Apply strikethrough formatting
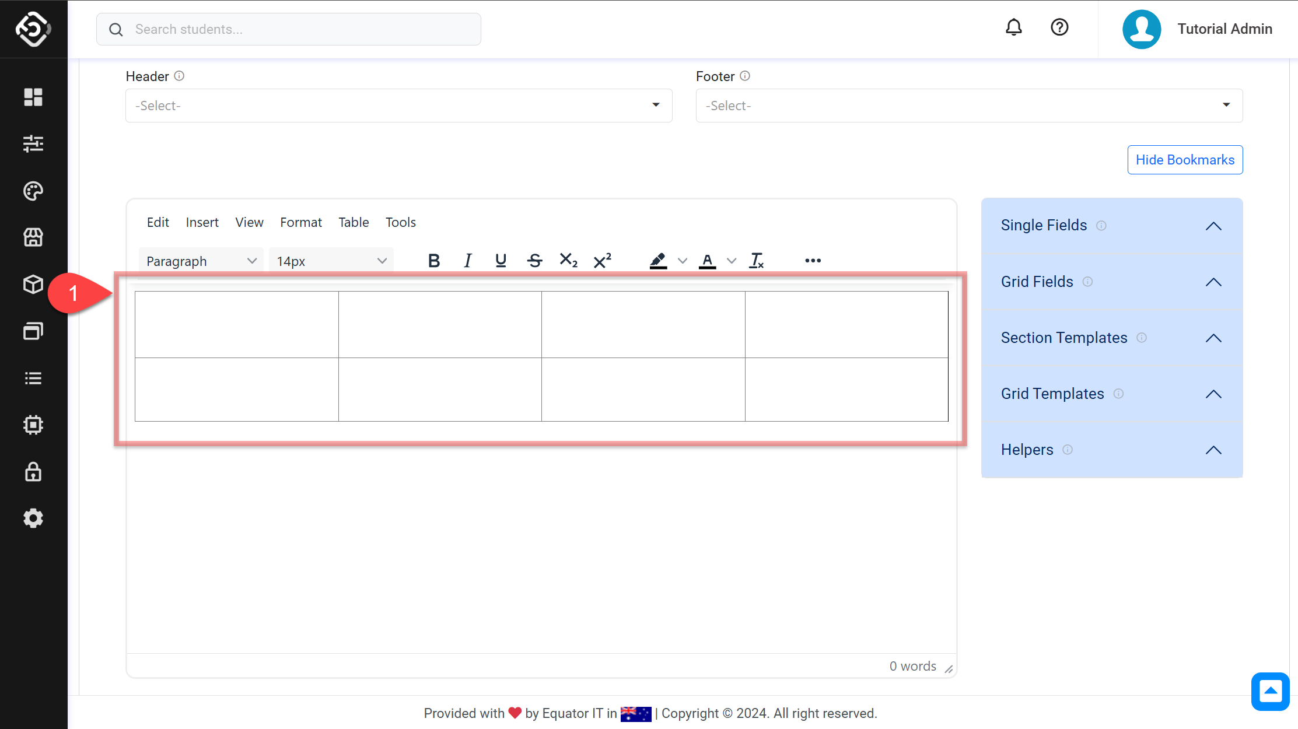 534,261
